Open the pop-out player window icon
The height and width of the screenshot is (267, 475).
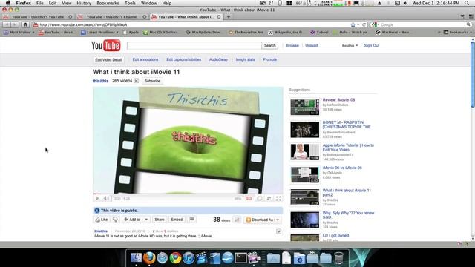pos(260,199)
